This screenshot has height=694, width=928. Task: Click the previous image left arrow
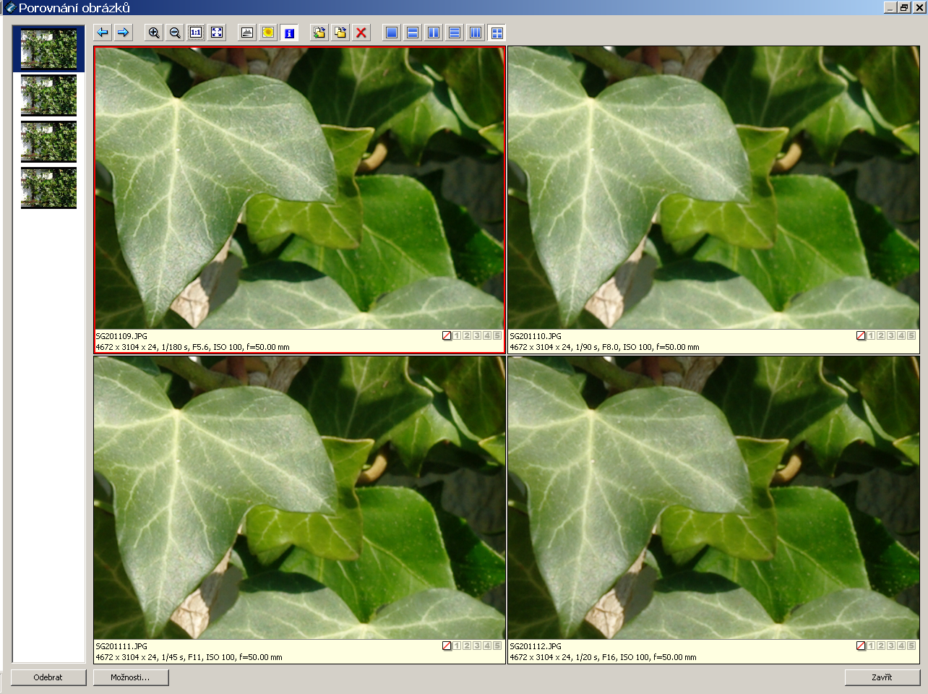(103, 33)
